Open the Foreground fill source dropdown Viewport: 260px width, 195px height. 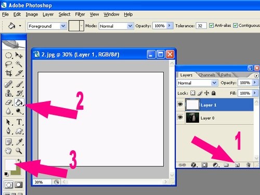click(47, 26)
